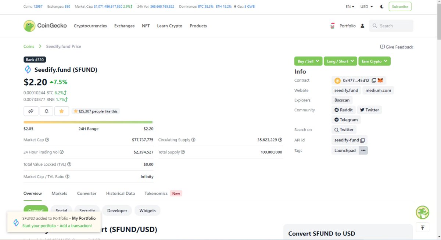The image size is (441, 240).
Task: Click the scroll-to-top arrow button
Action: click(423, 228)
